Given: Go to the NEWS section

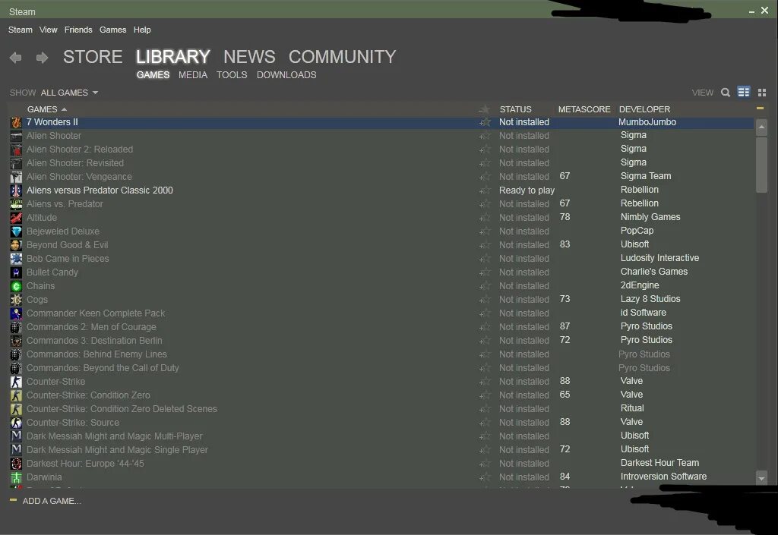Looking at the screenshot, I should click(249, 57).
